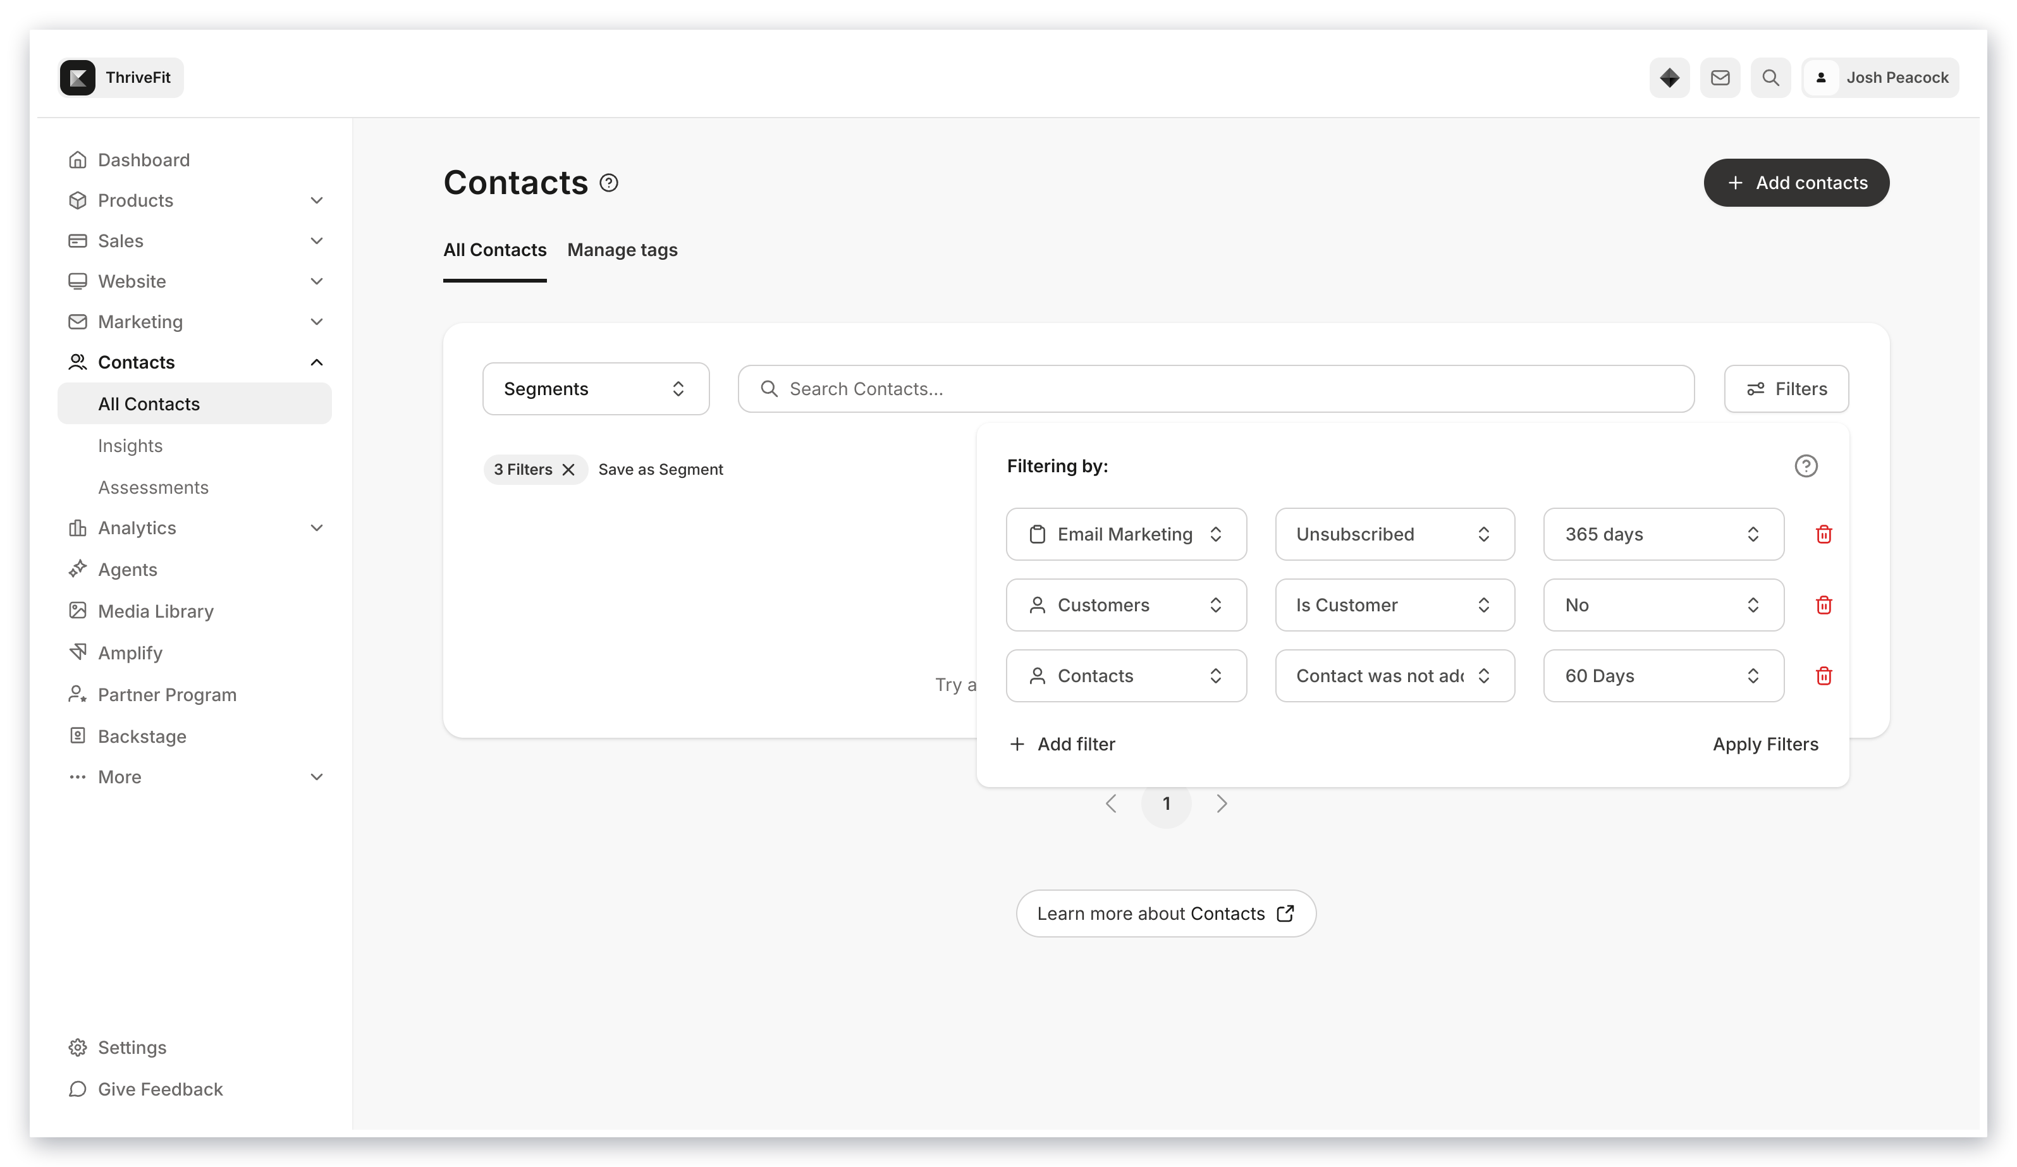Expand the Products menu chevron
This screenshot has height=1167, width=2017.
tap(317, 200)
